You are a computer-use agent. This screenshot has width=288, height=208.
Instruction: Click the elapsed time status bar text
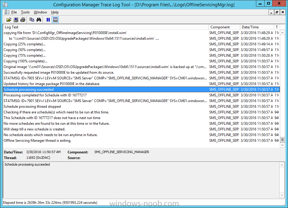coord(50,203)
